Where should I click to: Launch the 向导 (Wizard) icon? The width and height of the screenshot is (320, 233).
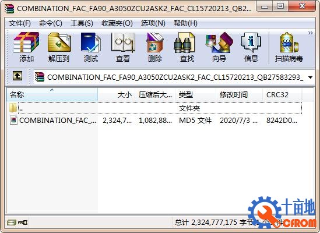[x=219, y=47]
